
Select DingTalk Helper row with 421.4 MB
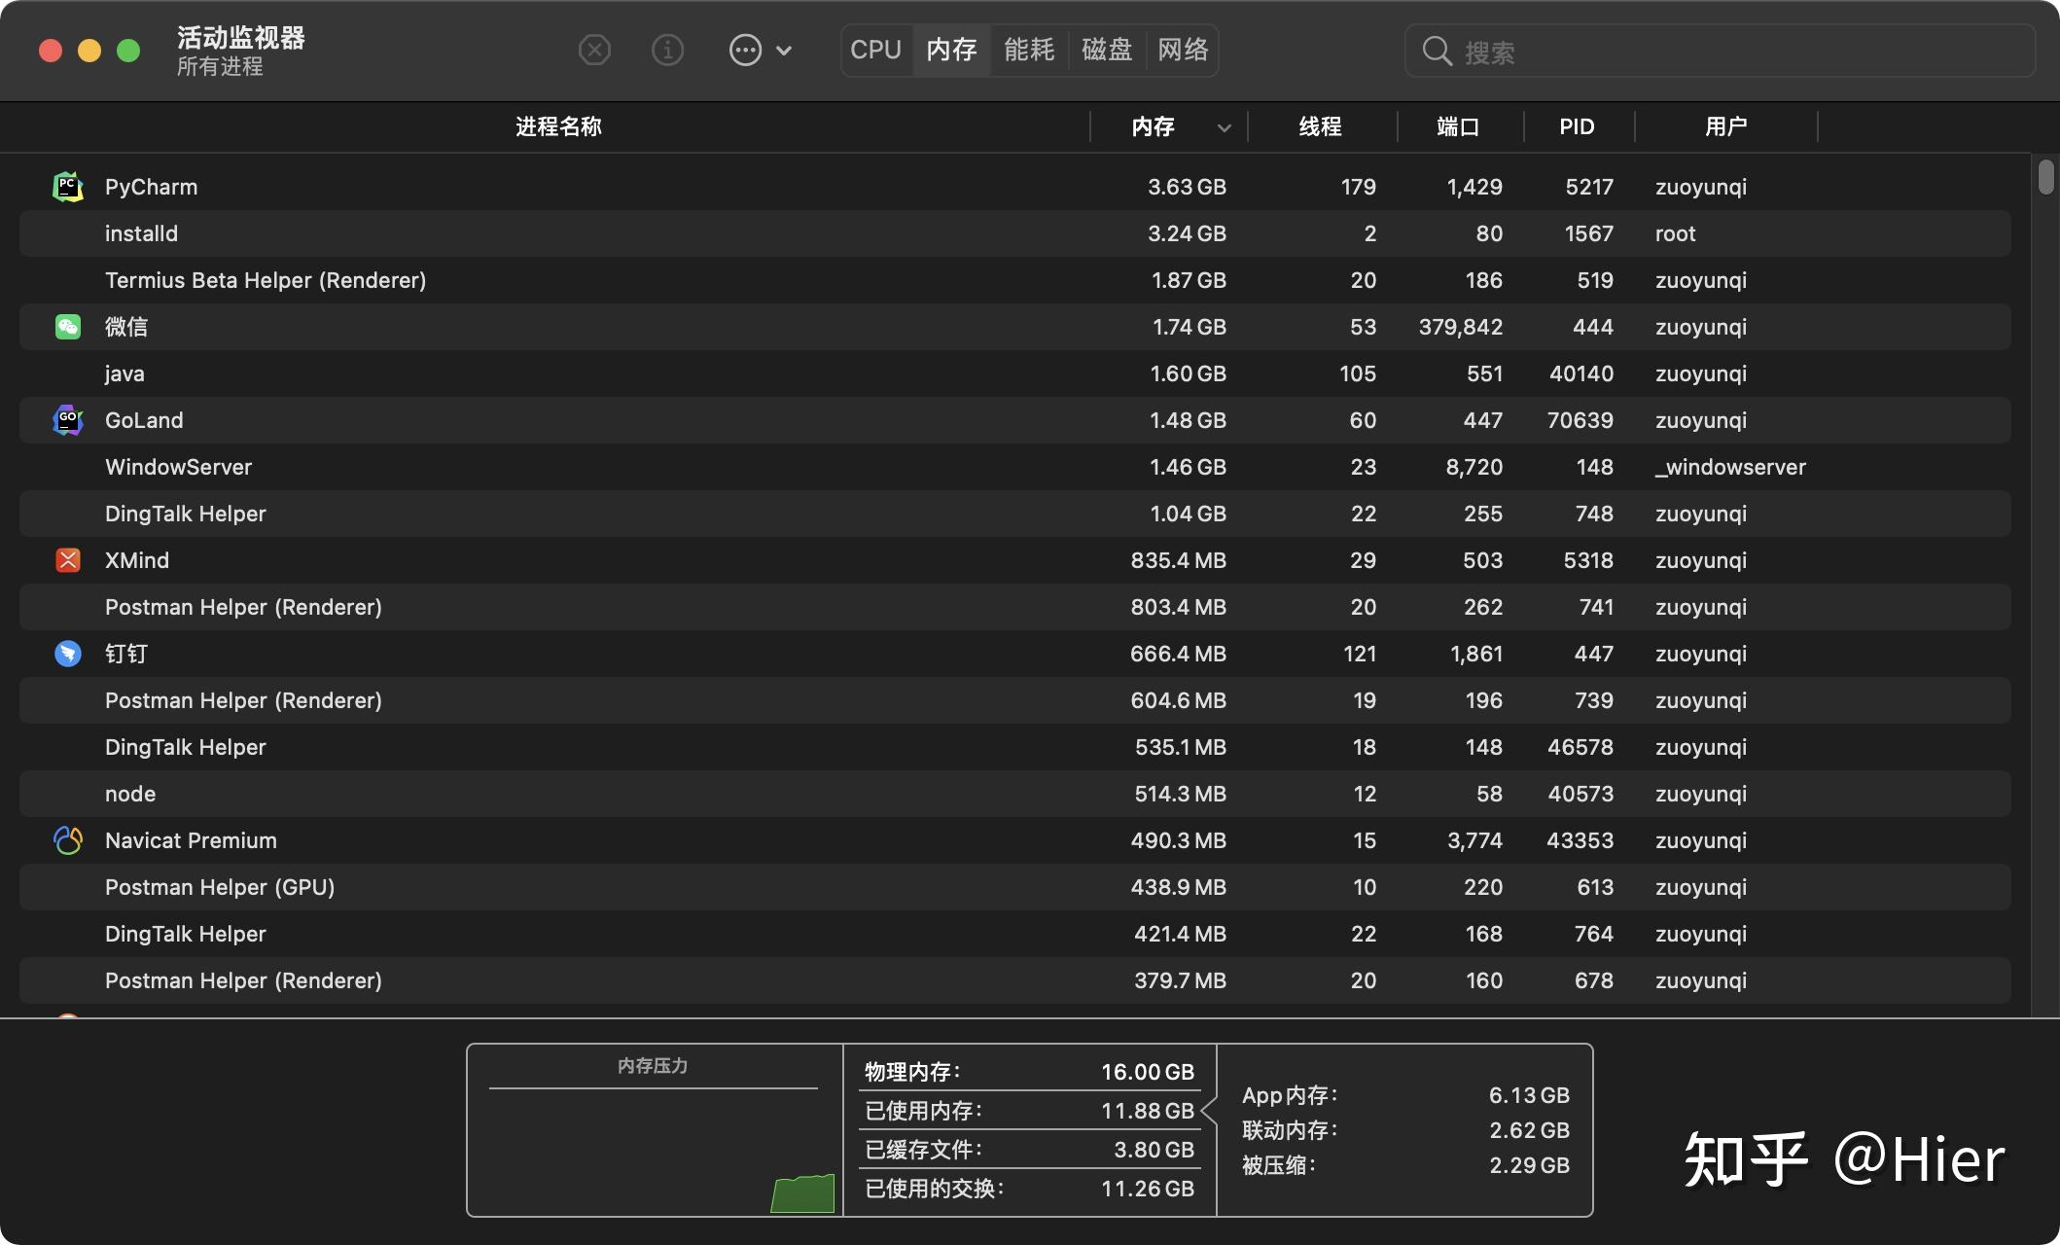[x=1014, y=934]
